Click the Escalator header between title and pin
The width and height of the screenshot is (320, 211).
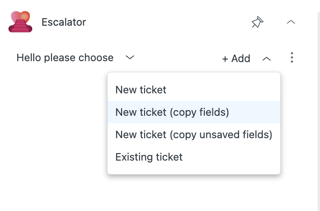167,22
